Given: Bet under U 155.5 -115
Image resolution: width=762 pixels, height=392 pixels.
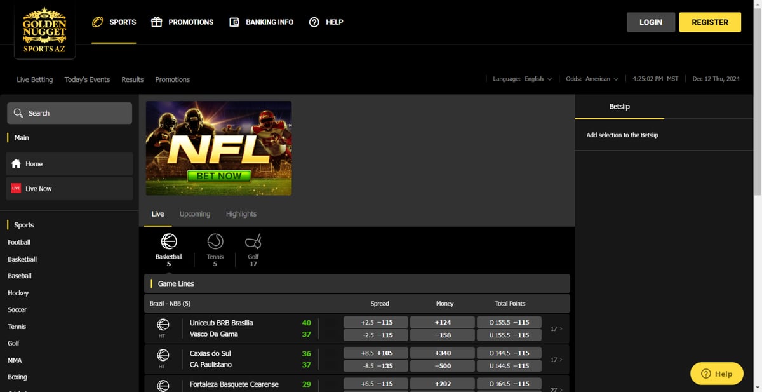Looking at the screenshot, I should pyautogui.click(x=509, y=335).
